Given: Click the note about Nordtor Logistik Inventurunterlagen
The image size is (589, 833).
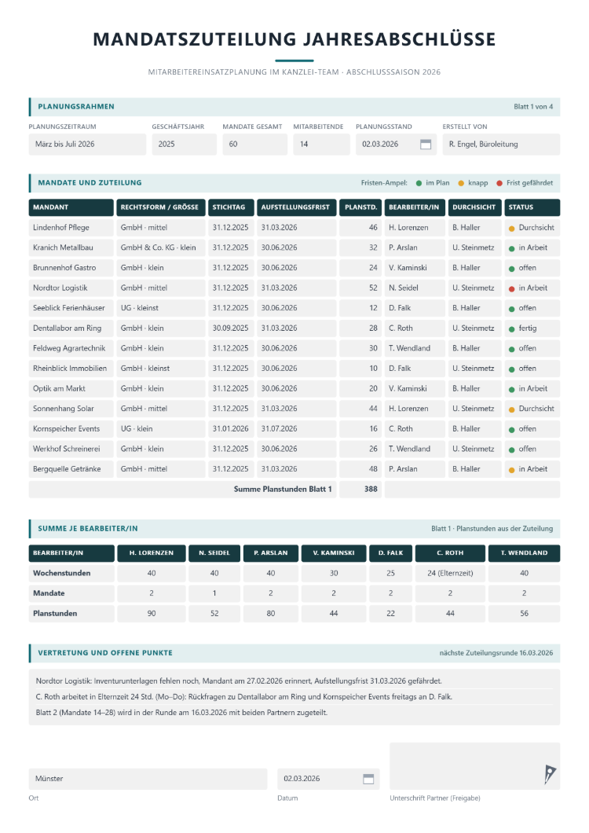Looking at the screenshot, I should coord(239,681).
